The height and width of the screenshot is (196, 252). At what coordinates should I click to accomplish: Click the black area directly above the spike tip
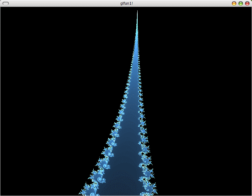pos(137,8)
